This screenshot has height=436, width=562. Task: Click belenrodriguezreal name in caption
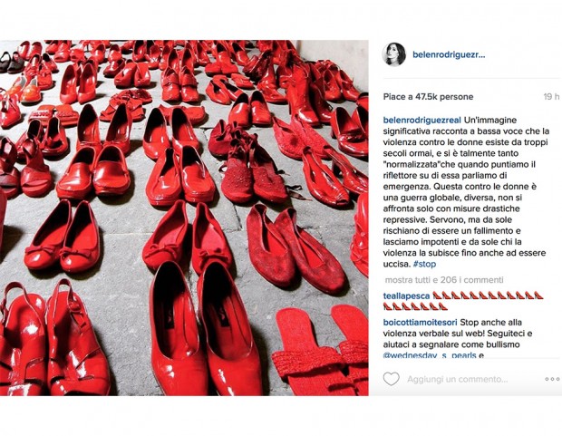pos(422,121)
